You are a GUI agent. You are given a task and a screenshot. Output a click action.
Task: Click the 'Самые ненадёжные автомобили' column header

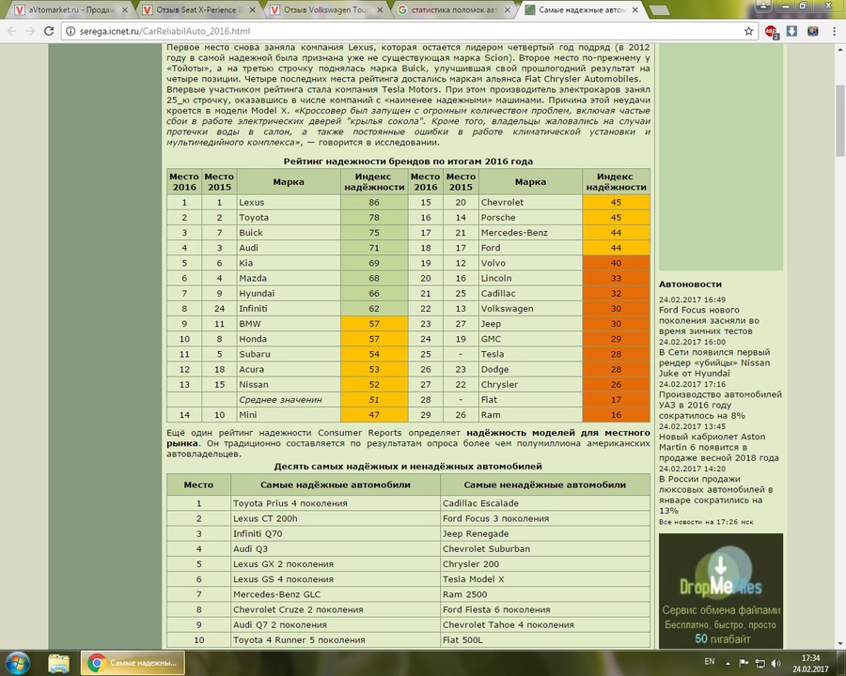click(x=545, y=484)
